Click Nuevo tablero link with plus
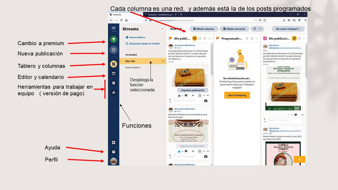Image resolution: width=338 pixels, height=190 pixels. [x=135, y=37]
